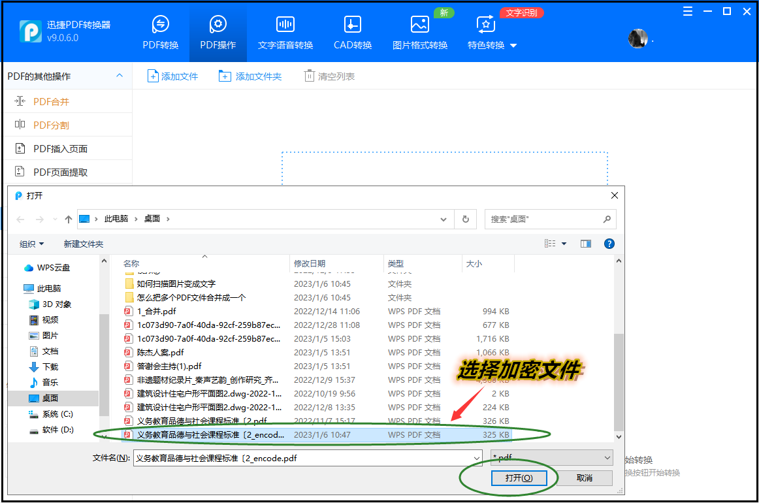Select 系统 (C:) drive

point(52,414)
